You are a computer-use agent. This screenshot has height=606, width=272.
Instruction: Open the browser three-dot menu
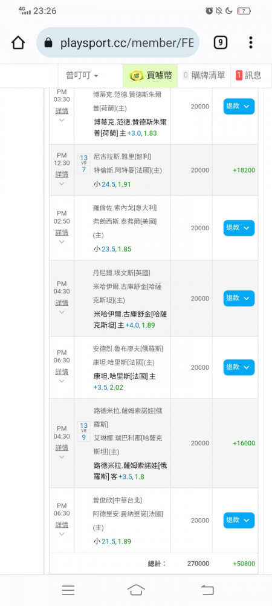coord(251,42)
